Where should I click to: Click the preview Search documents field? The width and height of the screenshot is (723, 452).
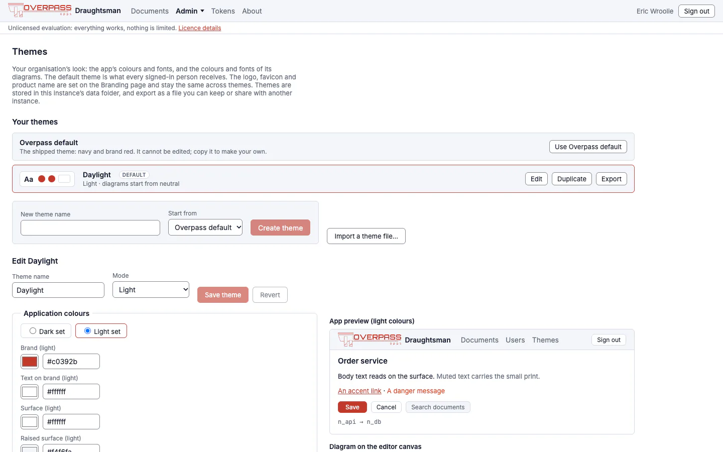tap(438, 407)
